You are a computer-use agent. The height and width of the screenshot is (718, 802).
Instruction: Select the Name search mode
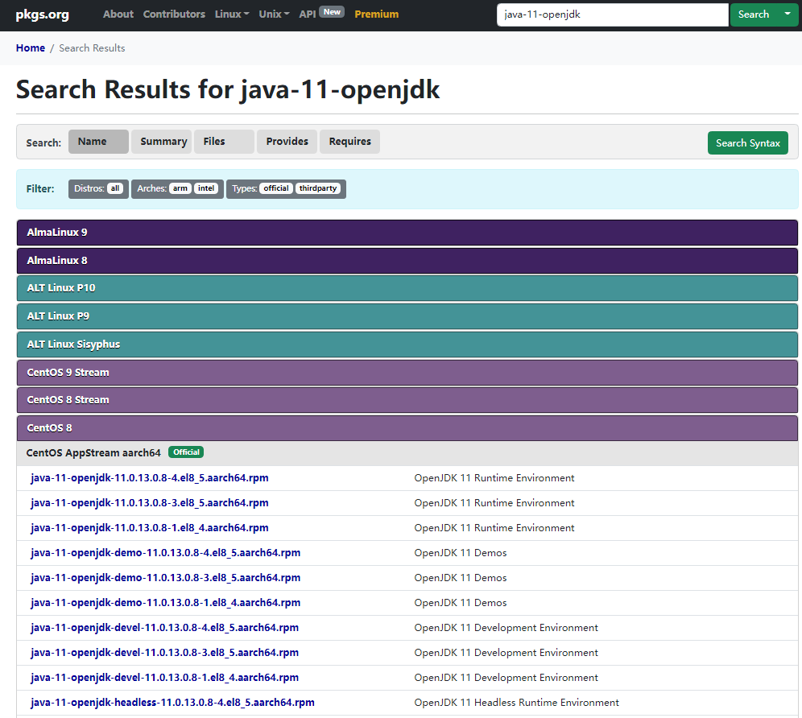98,142
